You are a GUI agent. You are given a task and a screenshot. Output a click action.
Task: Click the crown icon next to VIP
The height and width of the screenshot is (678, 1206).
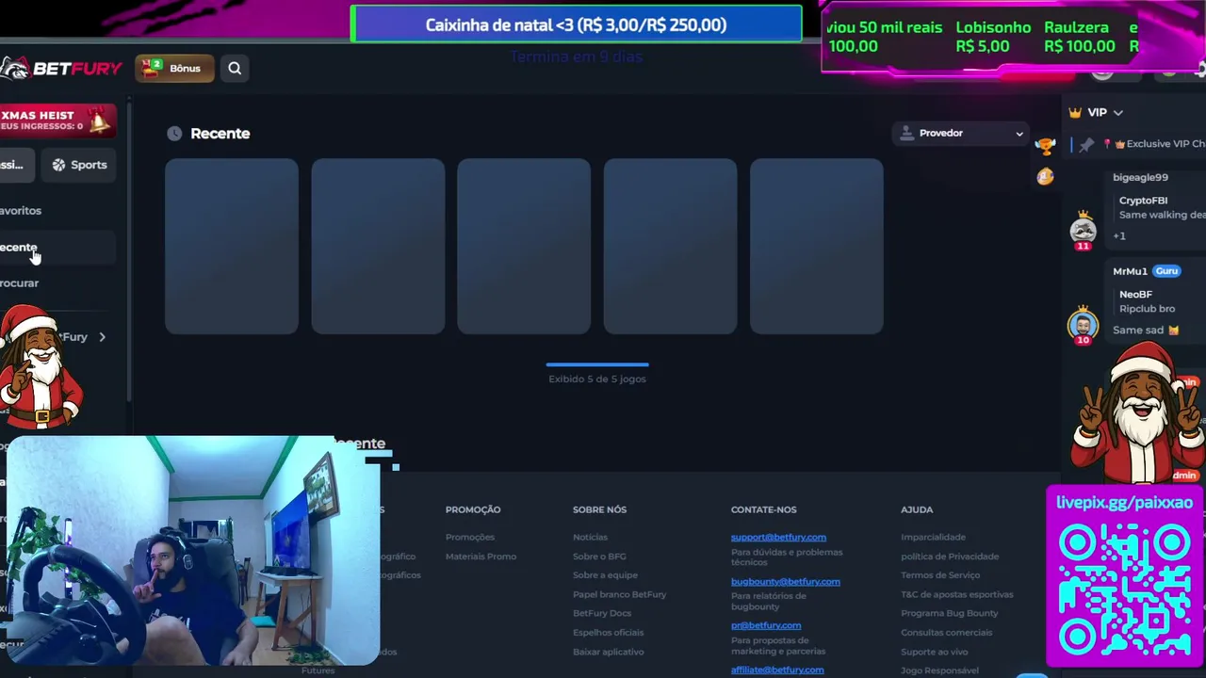(x=1075, y=112)
